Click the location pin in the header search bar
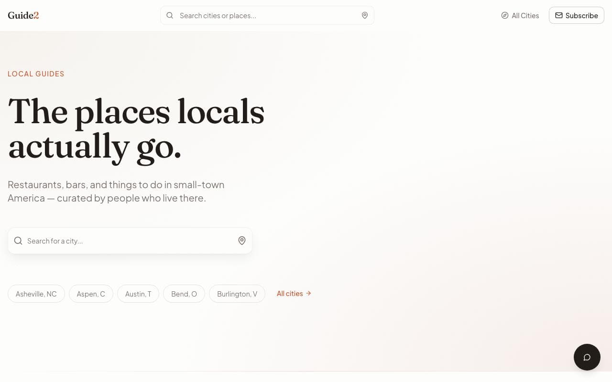The height and width of the screenshot is (382, 612). coord(365,15)
